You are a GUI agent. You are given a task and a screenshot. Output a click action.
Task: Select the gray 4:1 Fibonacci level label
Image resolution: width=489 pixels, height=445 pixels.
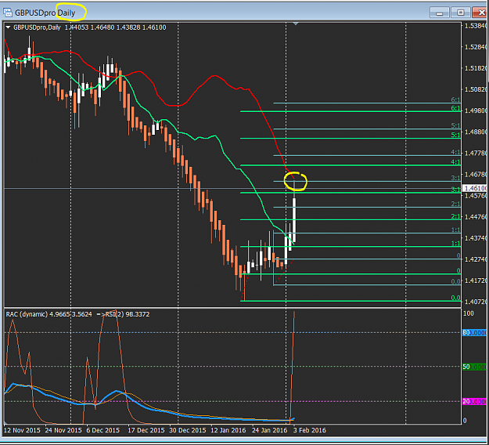click(x=455, y=153)
